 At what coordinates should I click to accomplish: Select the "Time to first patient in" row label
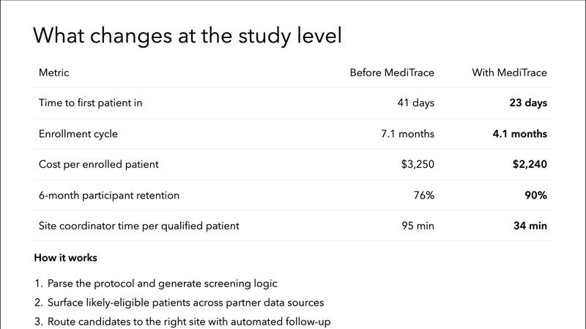tap(90, 103)
